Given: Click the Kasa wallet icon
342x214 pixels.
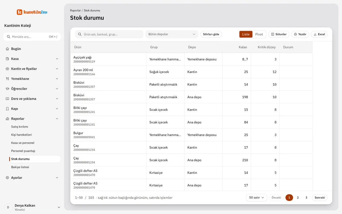Looking at the screenshot, I should pyautogui.click(x=7, y=59).
